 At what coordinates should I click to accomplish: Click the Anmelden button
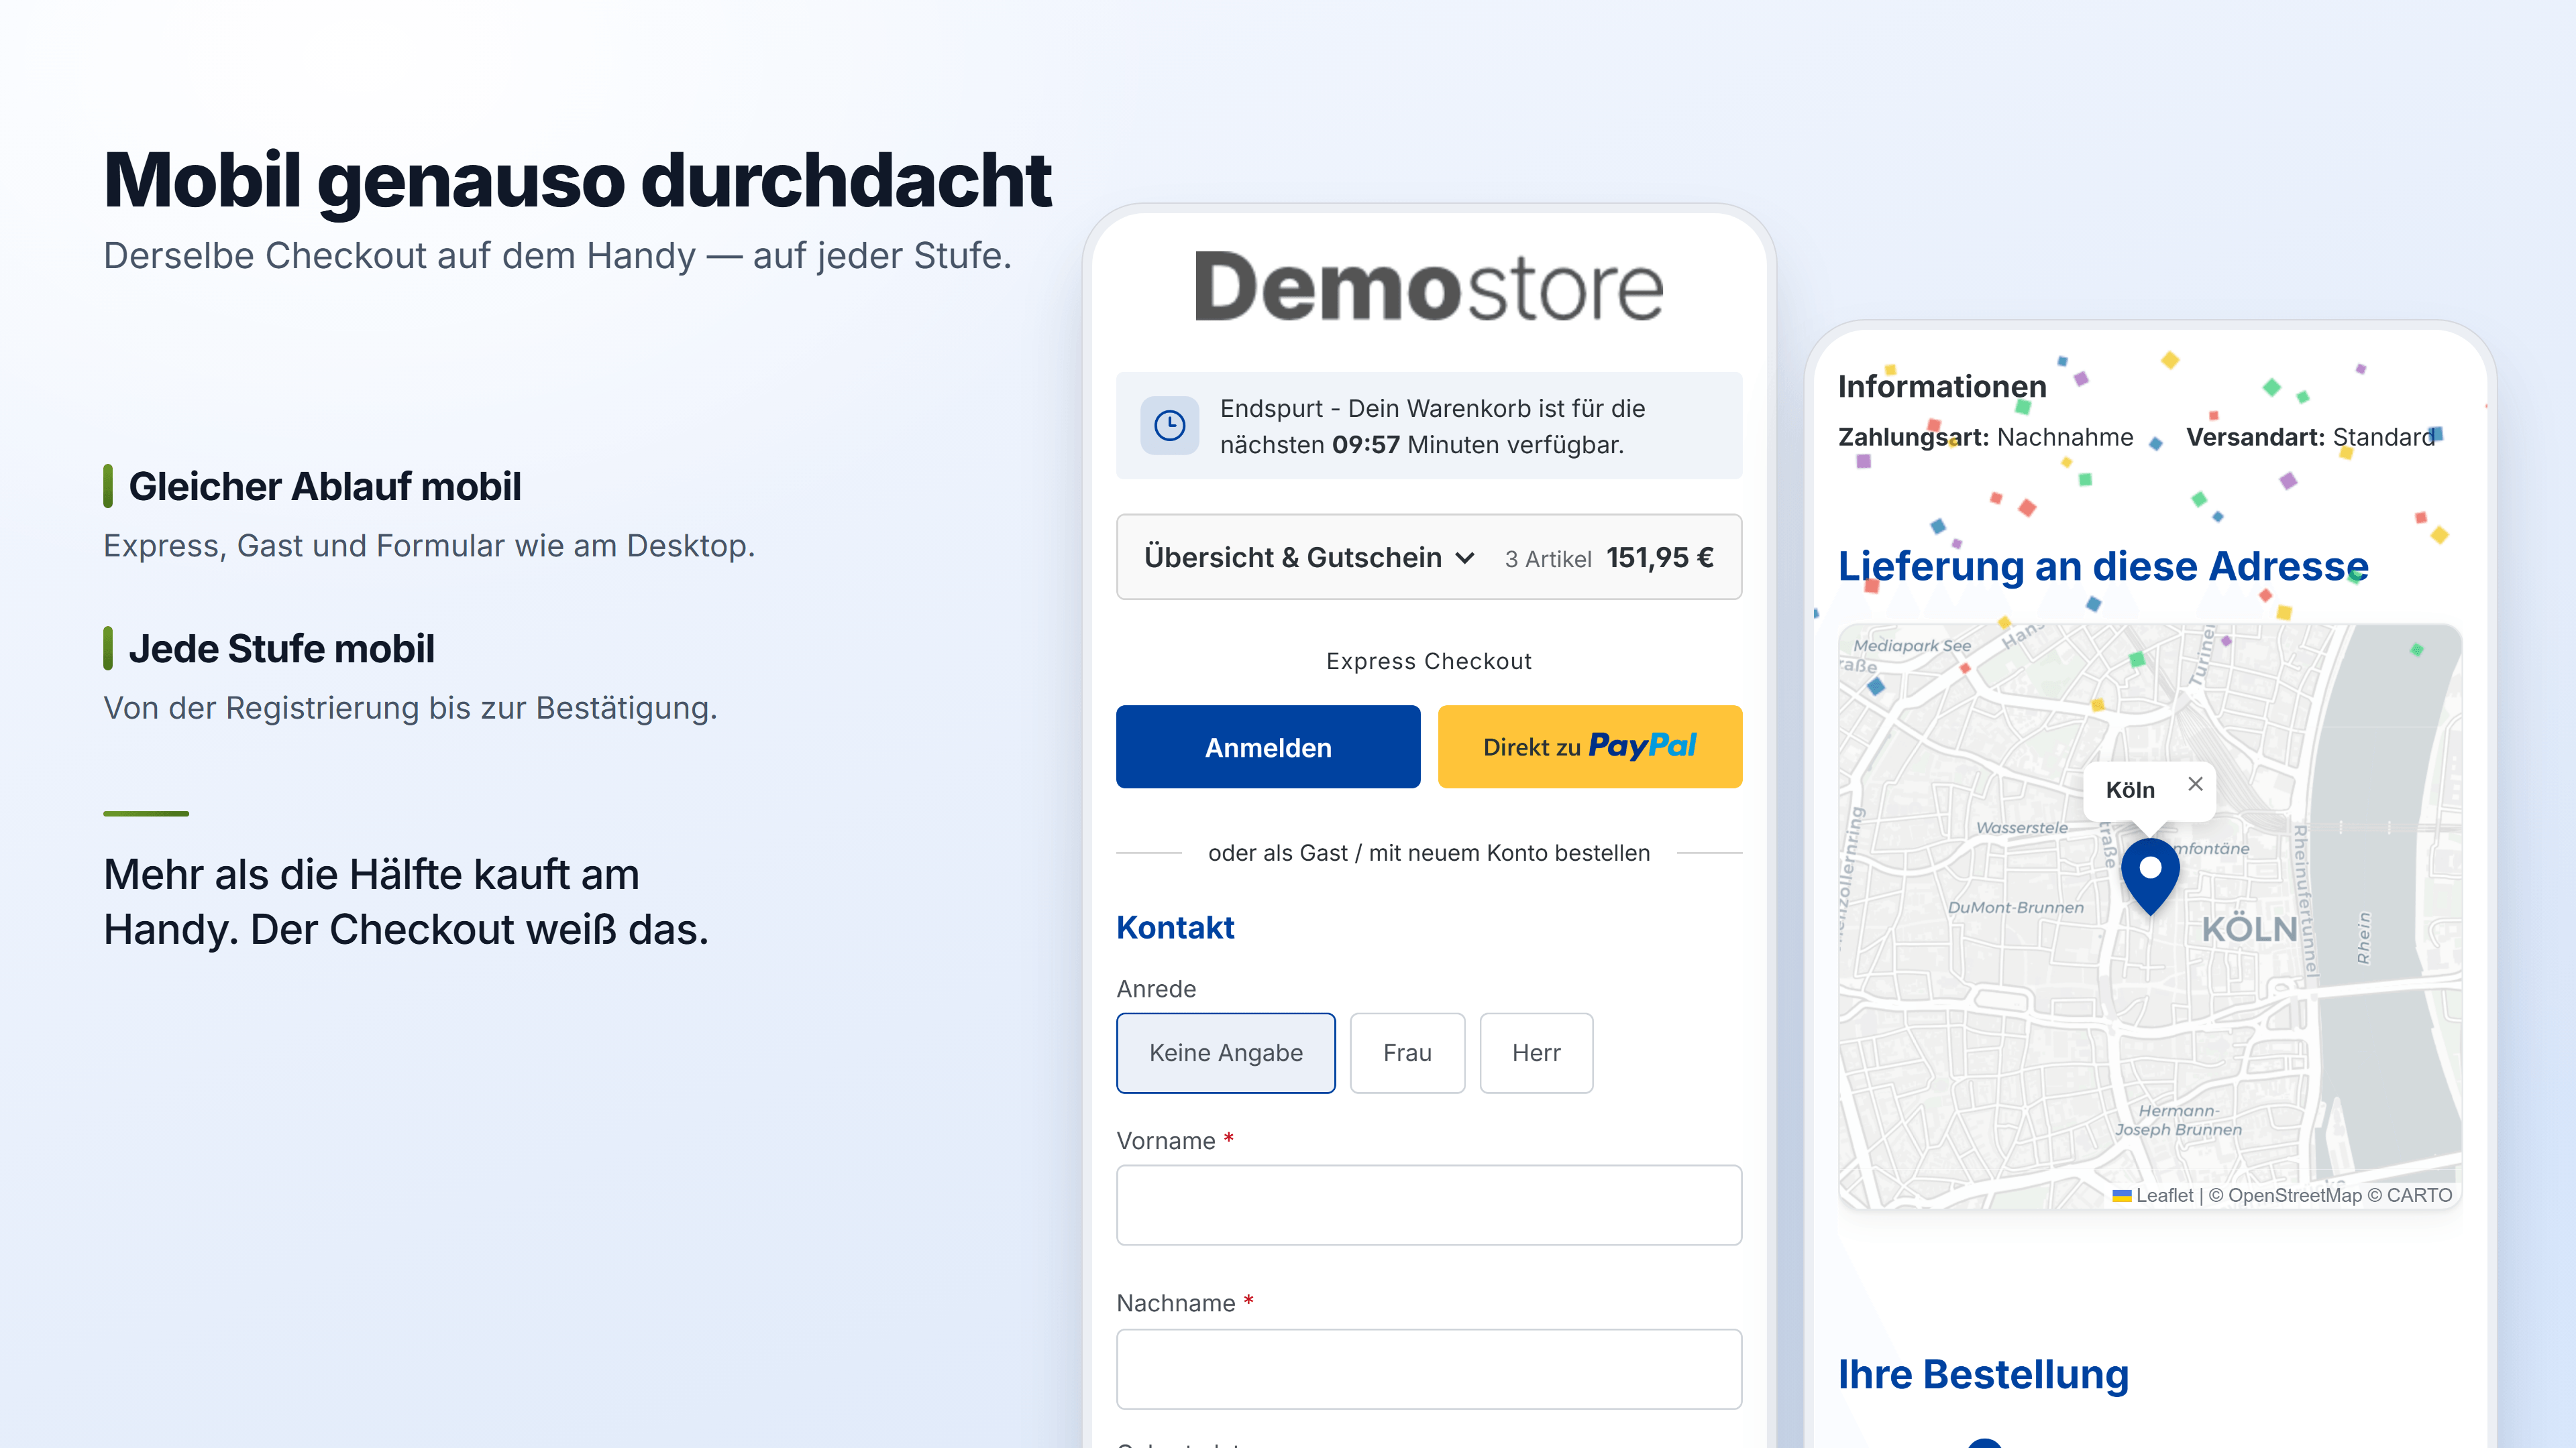[1268, 747]
